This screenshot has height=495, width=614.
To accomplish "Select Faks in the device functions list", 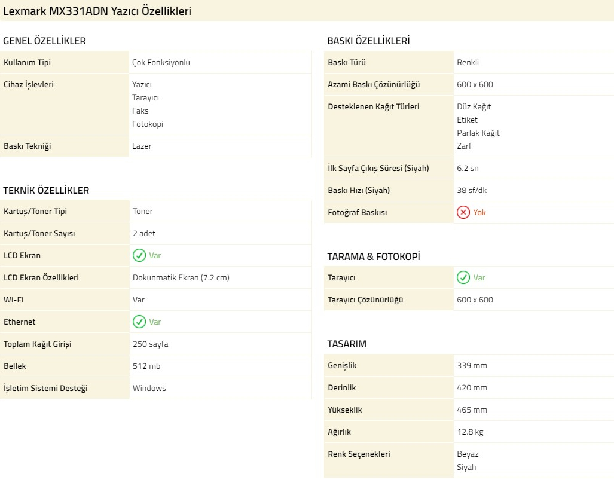I will 140,111.
